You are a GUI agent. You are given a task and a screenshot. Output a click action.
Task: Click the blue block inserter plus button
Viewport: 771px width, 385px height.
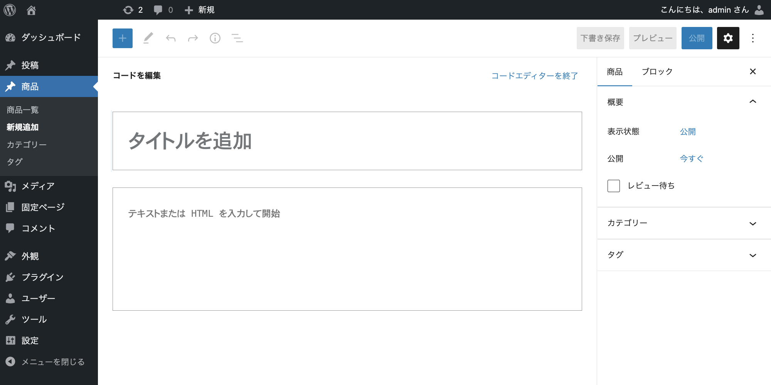coord(123,38)
